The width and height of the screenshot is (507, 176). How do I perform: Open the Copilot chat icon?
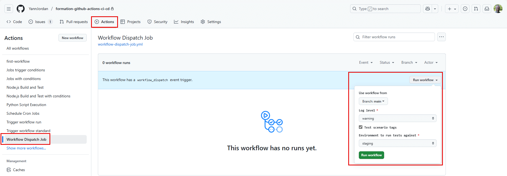[428, 9]
